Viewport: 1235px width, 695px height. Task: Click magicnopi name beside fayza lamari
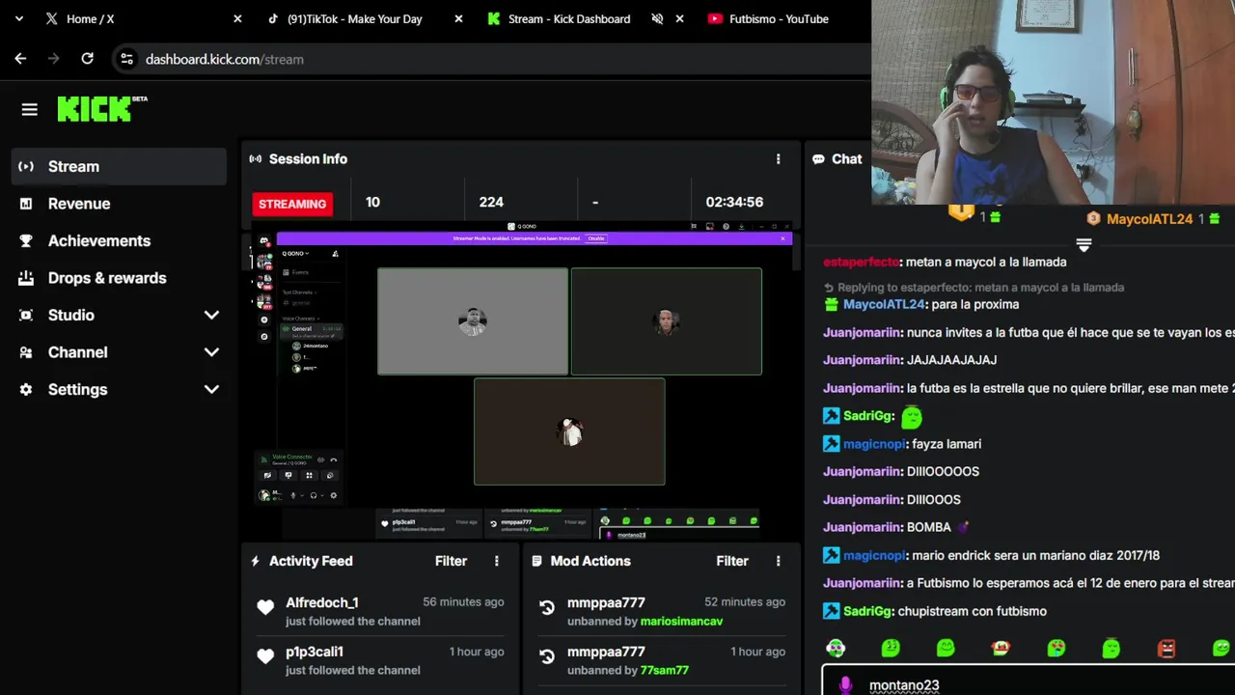(874, 444)
